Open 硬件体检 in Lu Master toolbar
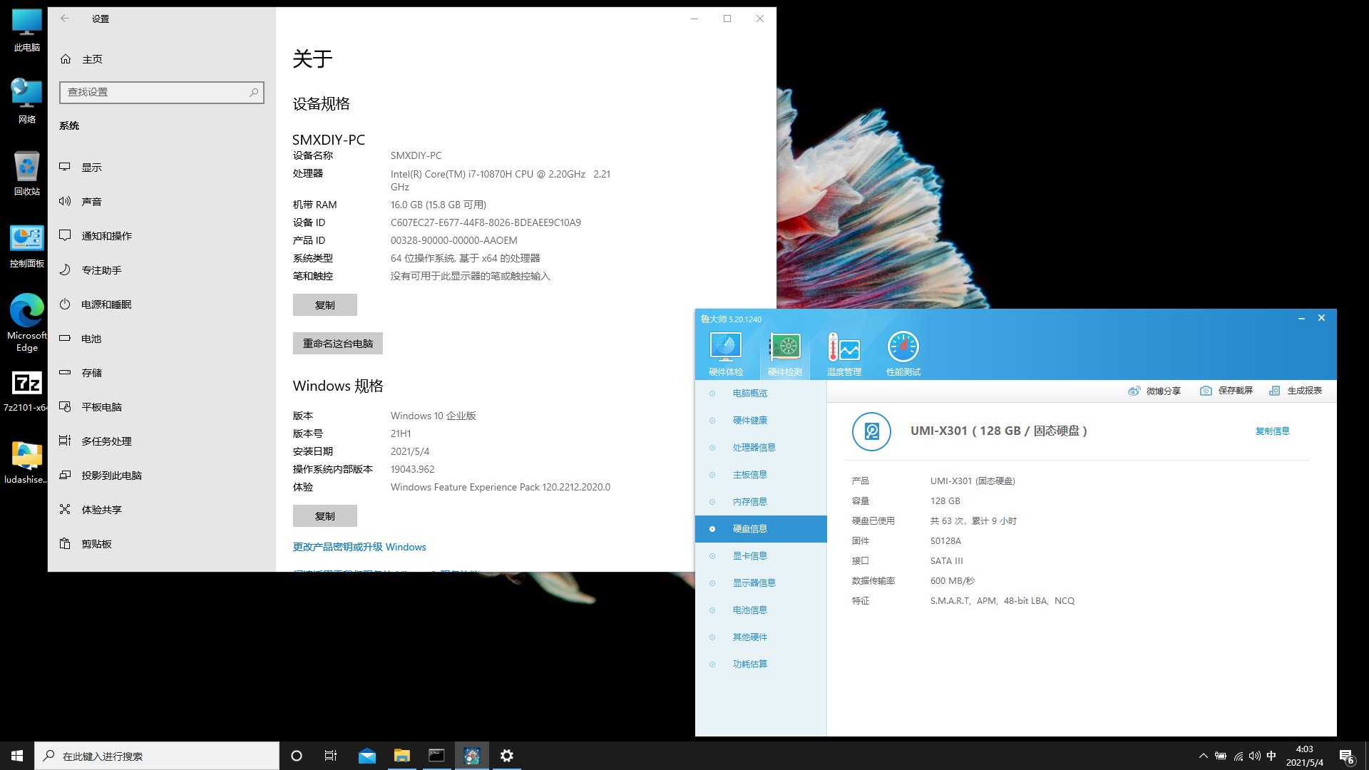Viewport: 1369px width, 770px height. pyautogui.click(x=725, y=354)
